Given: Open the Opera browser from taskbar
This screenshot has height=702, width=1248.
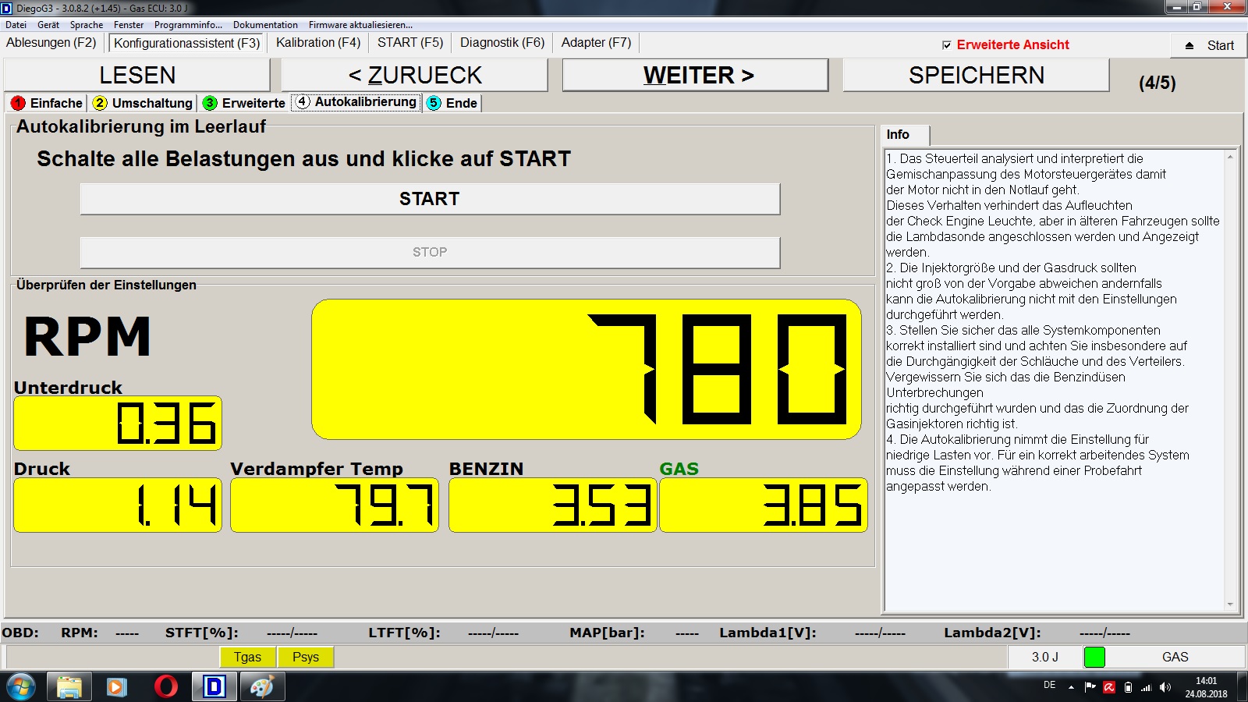Looking at the screenshot, I should pos(165,686).
